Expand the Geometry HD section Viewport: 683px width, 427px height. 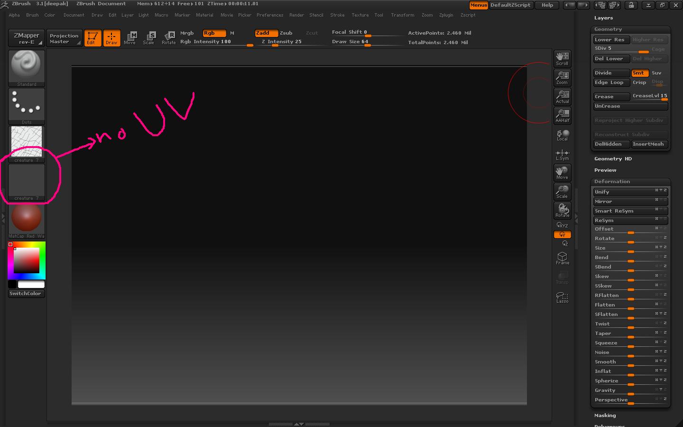pyautogui.click(x=613, y=159)
